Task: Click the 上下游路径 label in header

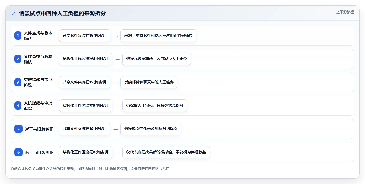Action: [345, 12]
